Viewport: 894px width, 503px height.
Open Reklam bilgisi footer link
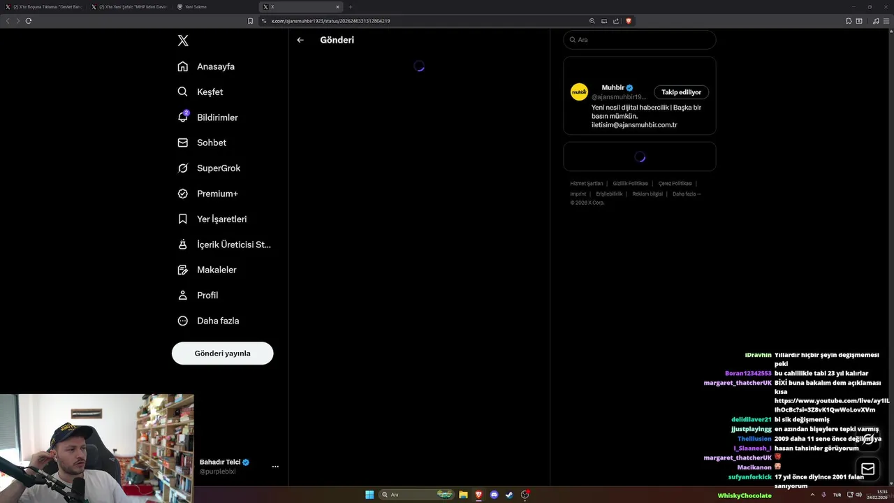[x=647, y=194]
